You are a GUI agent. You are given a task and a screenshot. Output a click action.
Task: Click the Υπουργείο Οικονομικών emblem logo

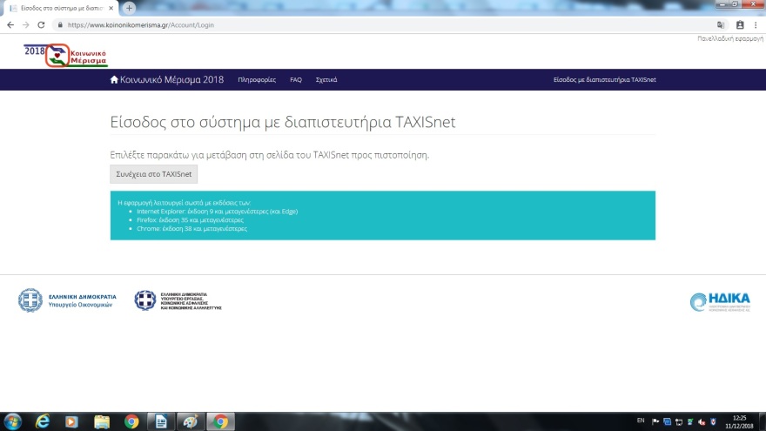coord(30,300)
